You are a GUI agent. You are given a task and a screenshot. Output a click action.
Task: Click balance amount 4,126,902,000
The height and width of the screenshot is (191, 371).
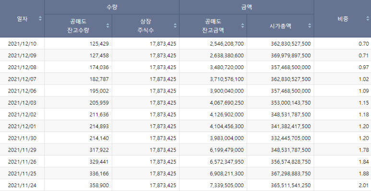[x=227, y=115]
